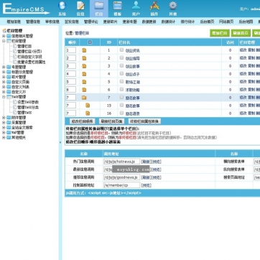Click the 刷新栏目页面 button
The image size is (260, 260).
click(x=111, y=121)
